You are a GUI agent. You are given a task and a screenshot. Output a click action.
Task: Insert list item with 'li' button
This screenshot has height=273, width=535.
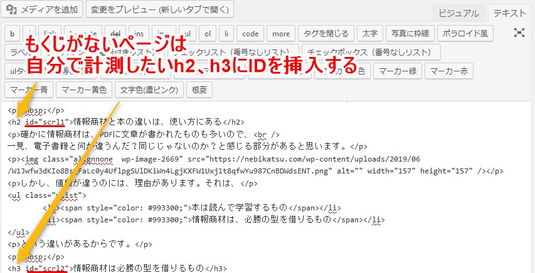(228, 33)
